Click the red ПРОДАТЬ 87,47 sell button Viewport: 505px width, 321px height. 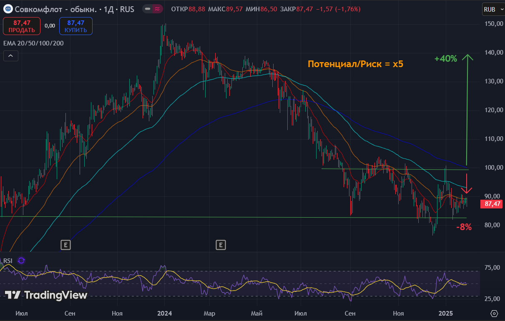[x=22, y=26]
